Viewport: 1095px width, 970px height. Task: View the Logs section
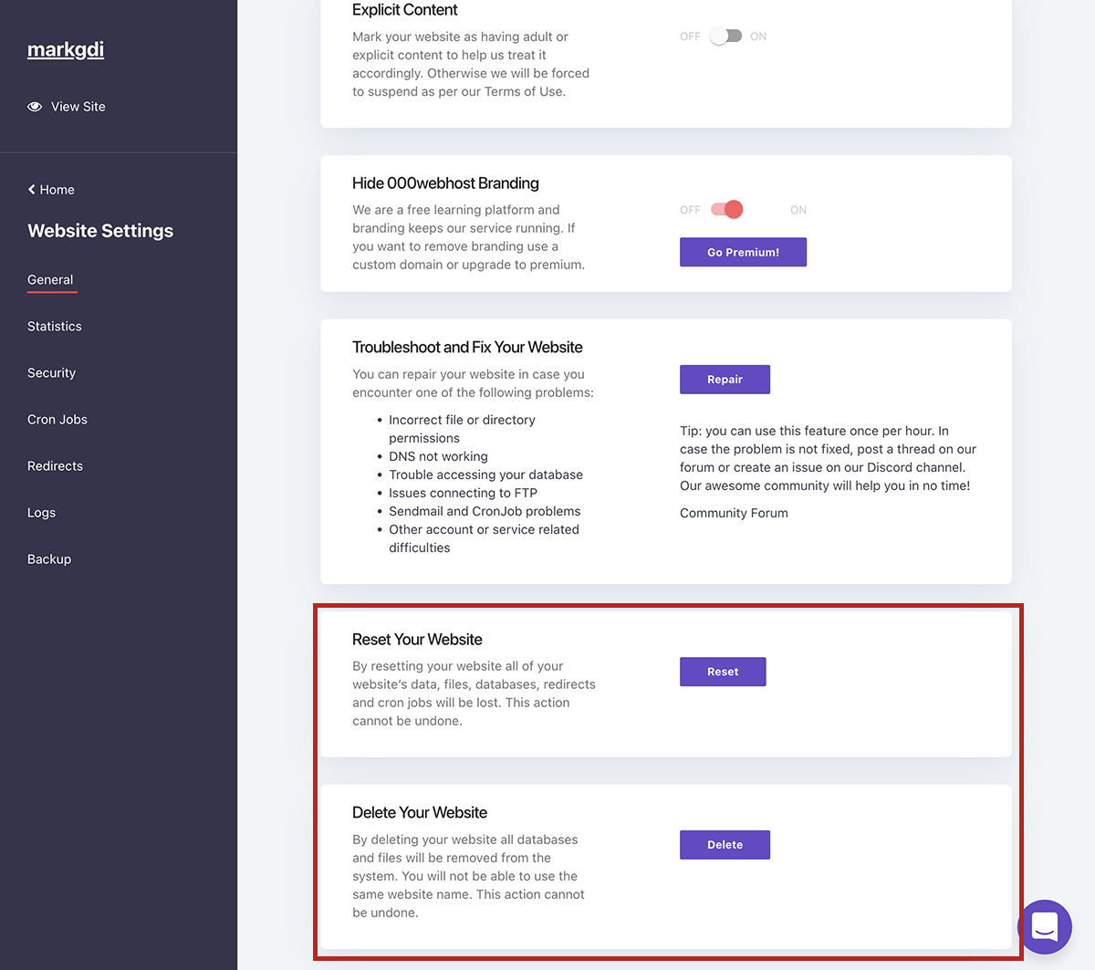[41, 513]
